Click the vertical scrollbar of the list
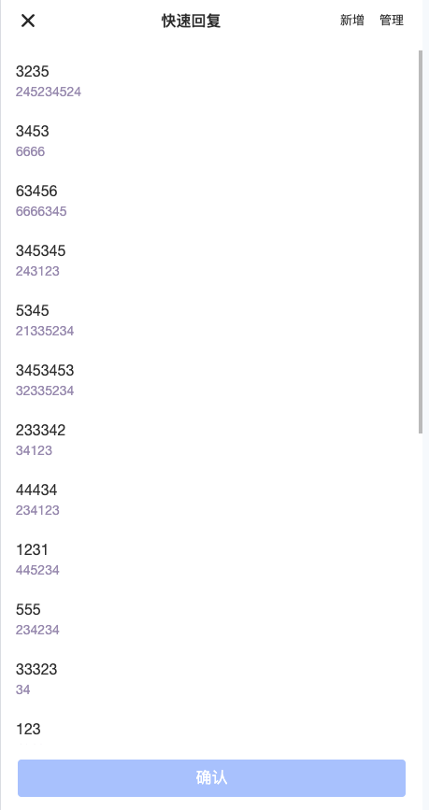 [x=421, y=242]
